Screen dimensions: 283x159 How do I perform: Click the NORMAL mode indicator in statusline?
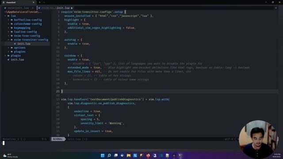coord(58,139)
